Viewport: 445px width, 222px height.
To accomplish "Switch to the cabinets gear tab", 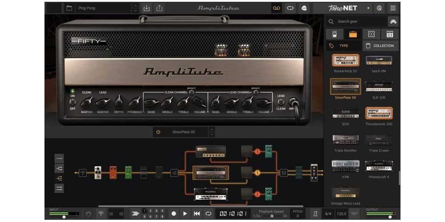I will click(x=371, y=34).
